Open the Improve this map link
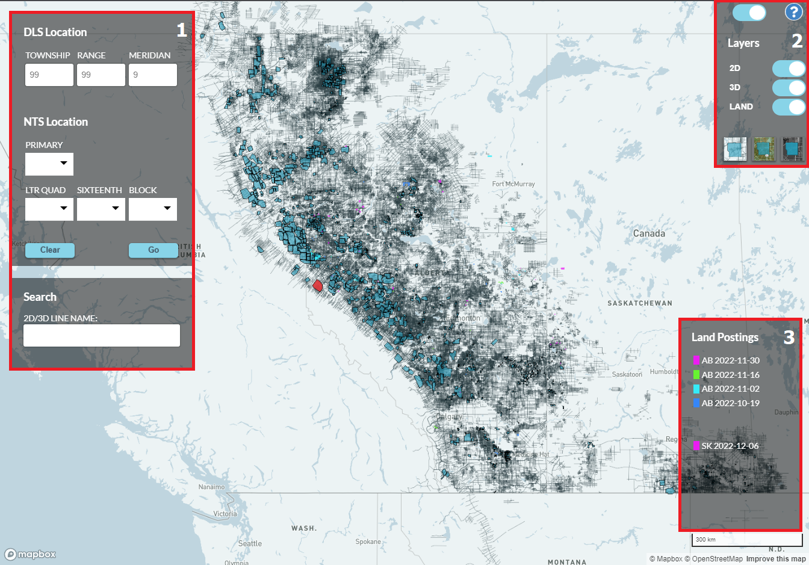This screenshot has width=809, height=565. click(x=775, y=559)
